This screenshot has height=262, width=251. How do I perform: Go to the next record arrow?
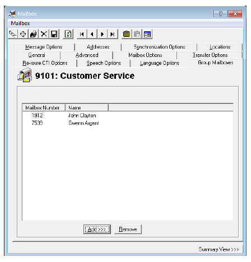click(x=102, y=34)
